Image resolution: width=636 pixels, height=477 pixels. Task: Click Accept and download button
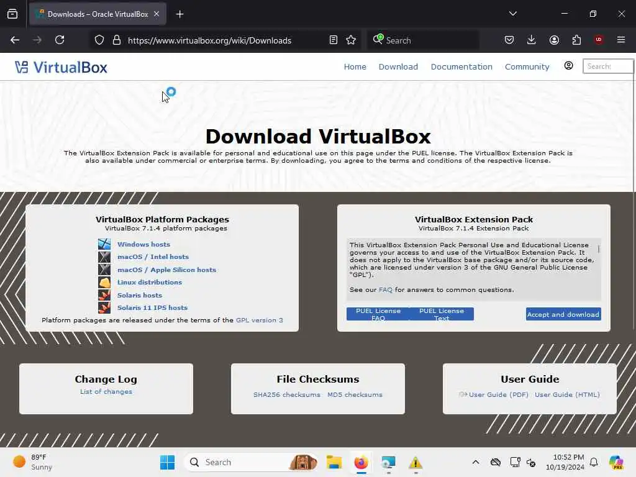coord(563,314)
